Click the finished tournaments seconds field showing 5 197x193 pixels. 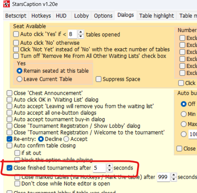(99, 168)
